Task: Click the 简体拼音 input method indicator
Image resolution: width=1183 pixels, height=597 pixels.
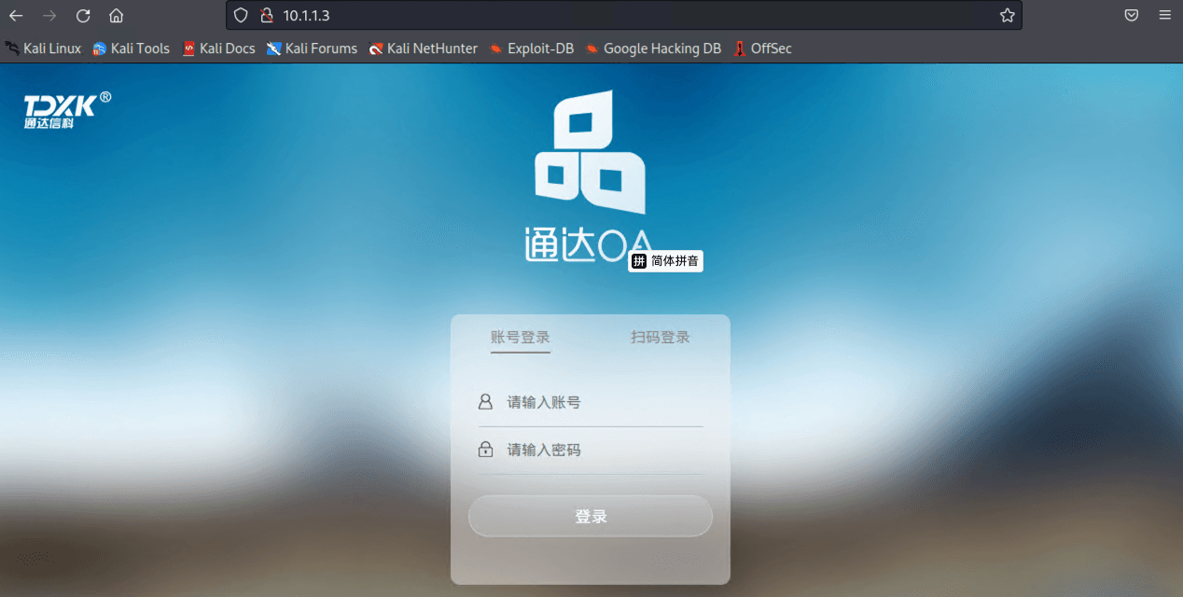Action: [666, 261]
